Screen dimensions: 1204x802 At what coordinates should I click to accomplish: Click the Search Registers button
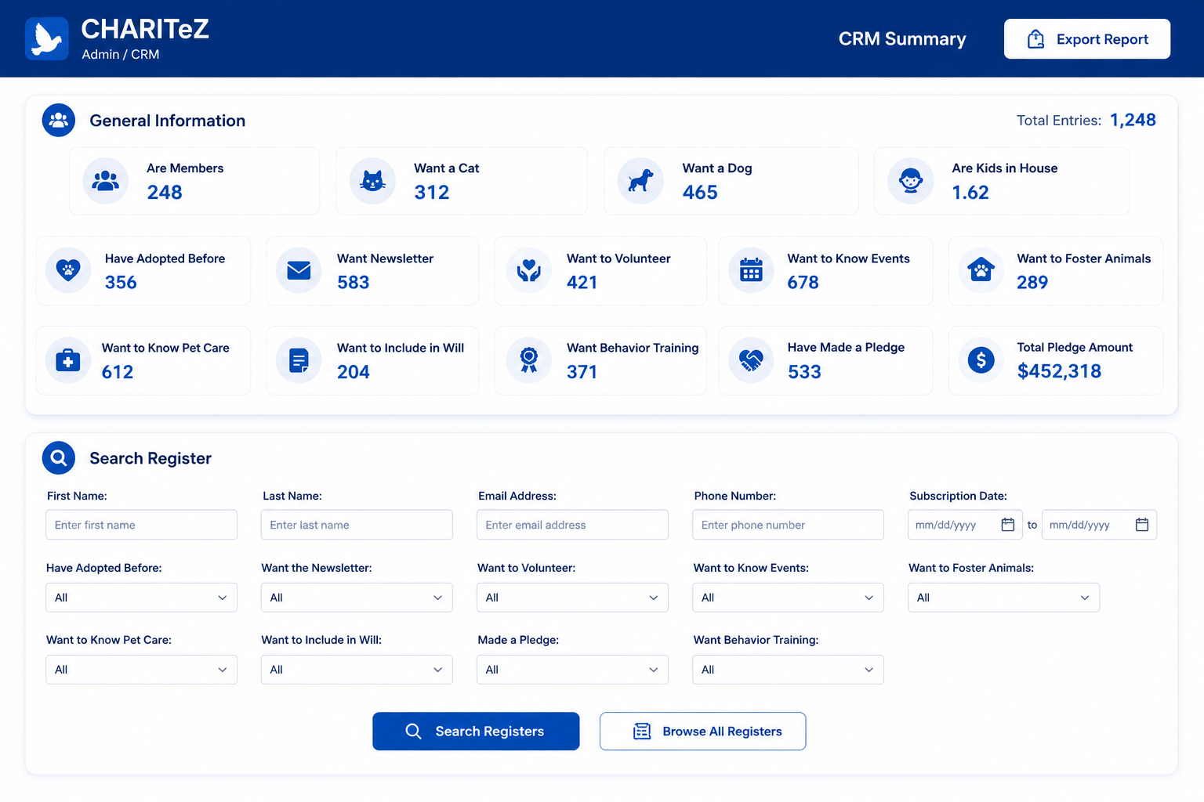(476, 732)
